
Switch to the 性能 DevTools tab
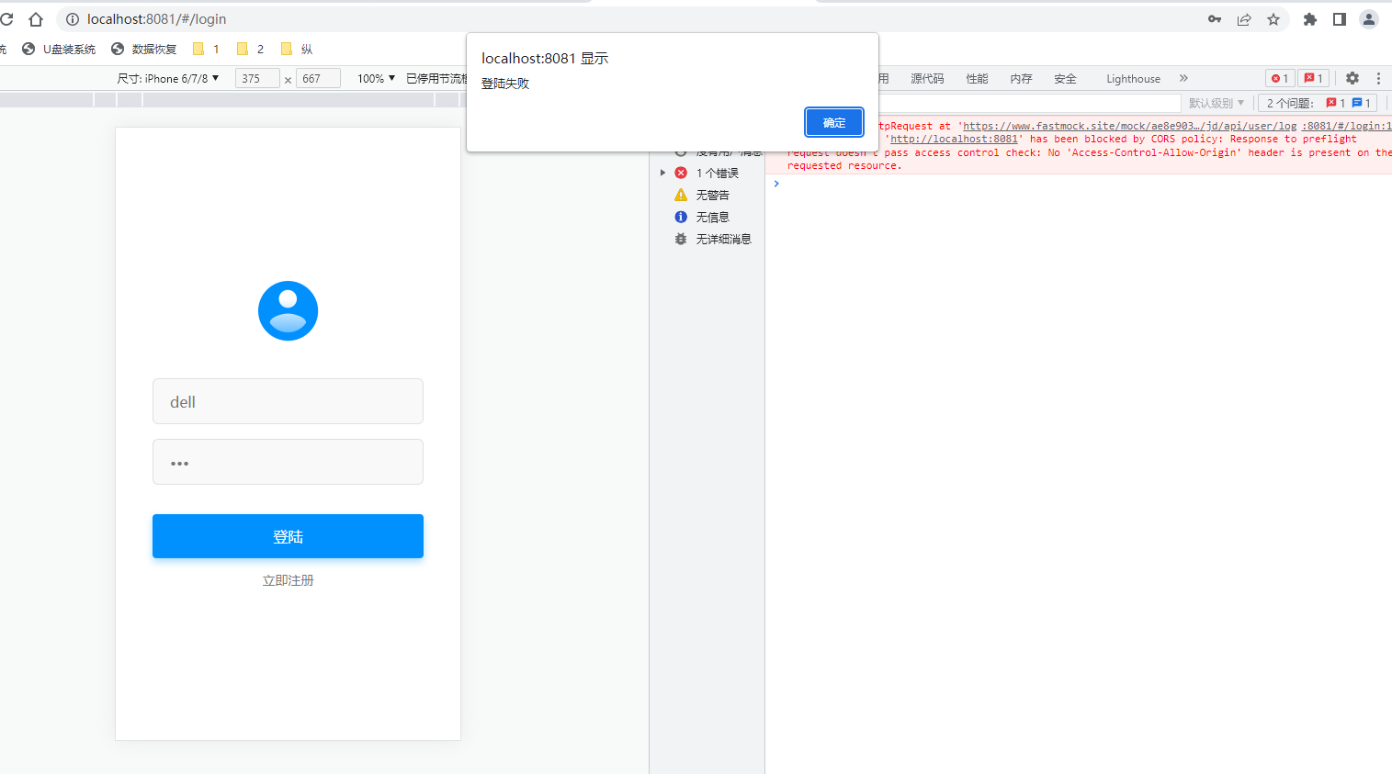tap(977, 79)
